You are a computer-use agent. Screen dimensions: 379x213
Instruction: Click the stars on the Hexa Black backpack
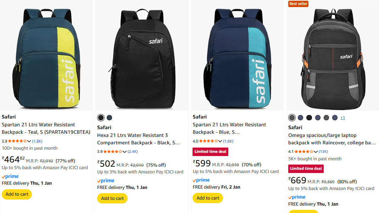coord(113,152)
